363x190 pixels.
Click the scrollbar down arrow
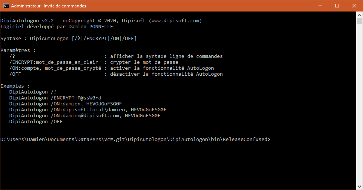(360, 186)
